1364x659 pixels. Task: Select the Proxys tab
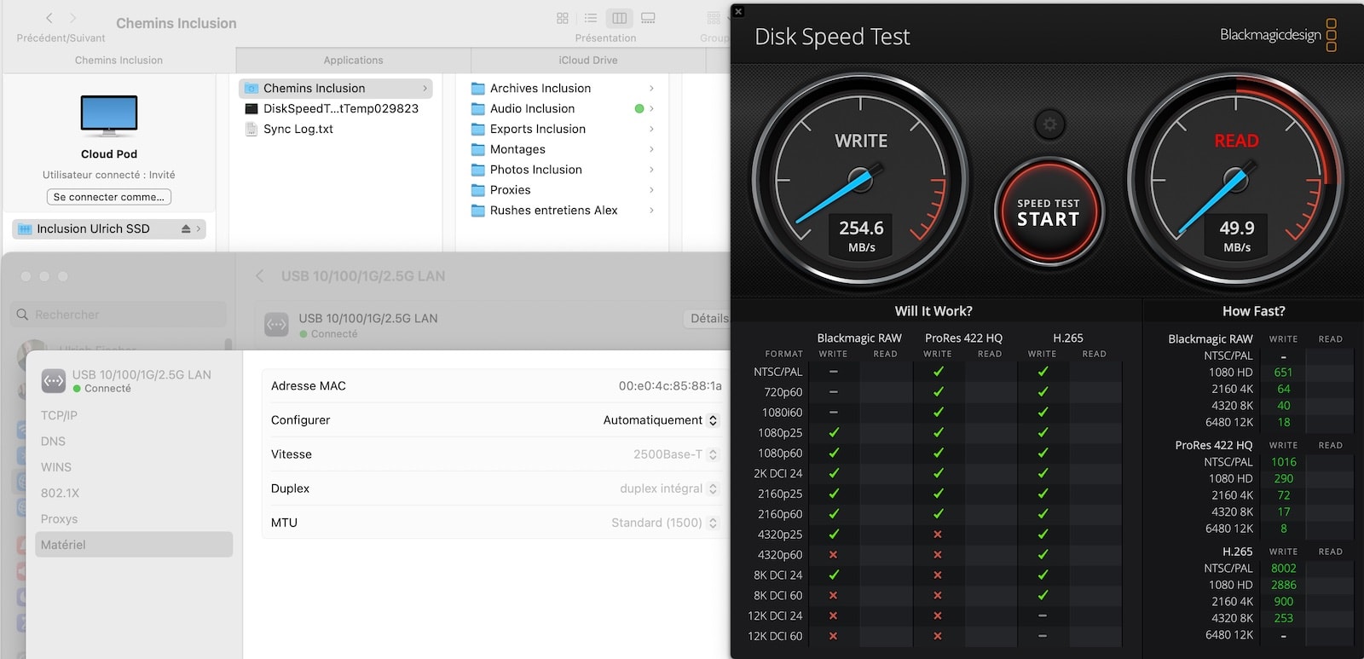[x=59, y=519]
